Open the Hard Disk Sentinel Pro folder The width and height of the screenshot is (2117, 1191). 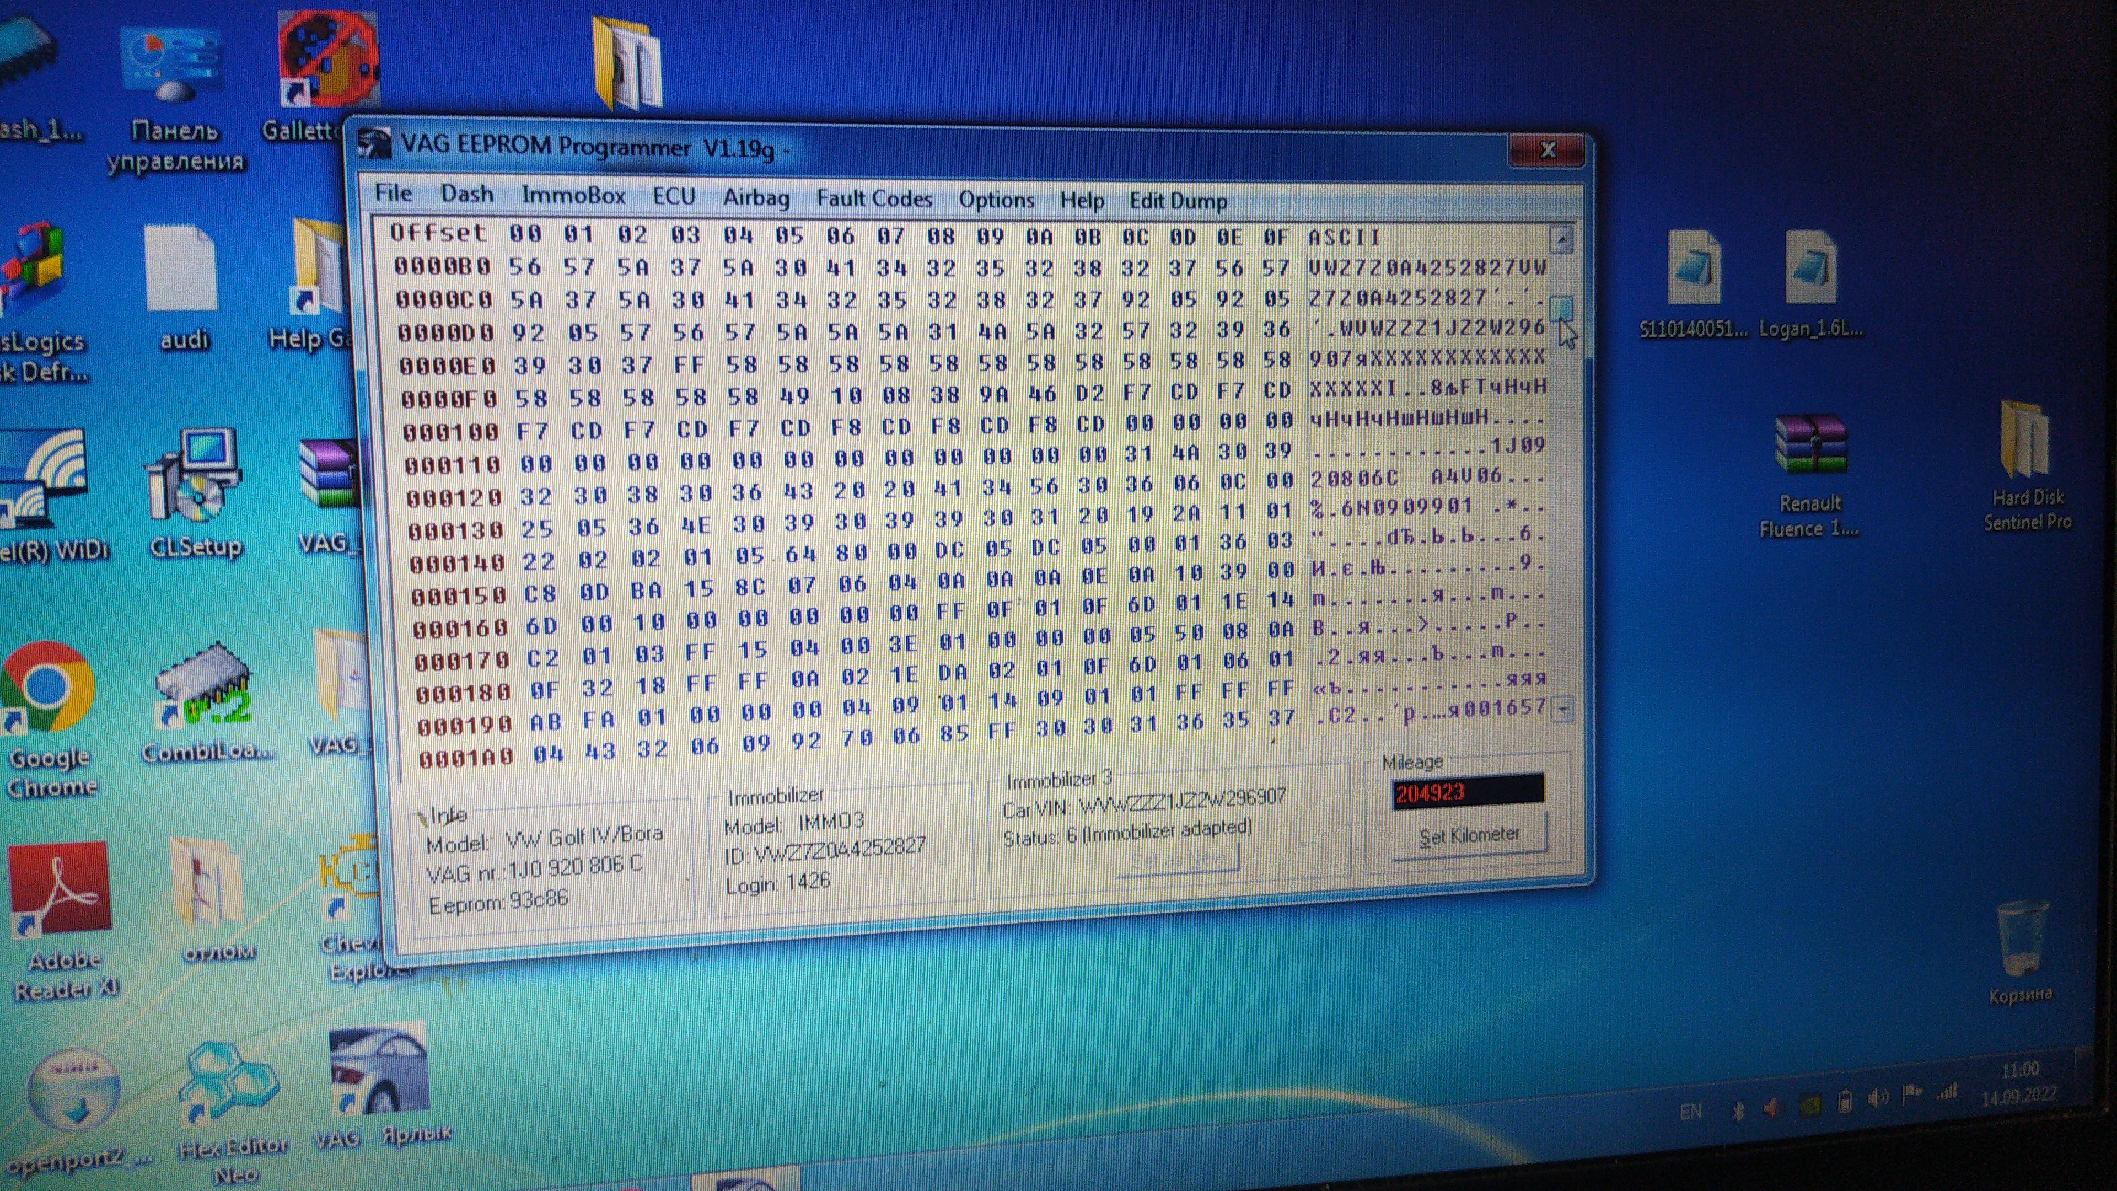(2024, 440)
